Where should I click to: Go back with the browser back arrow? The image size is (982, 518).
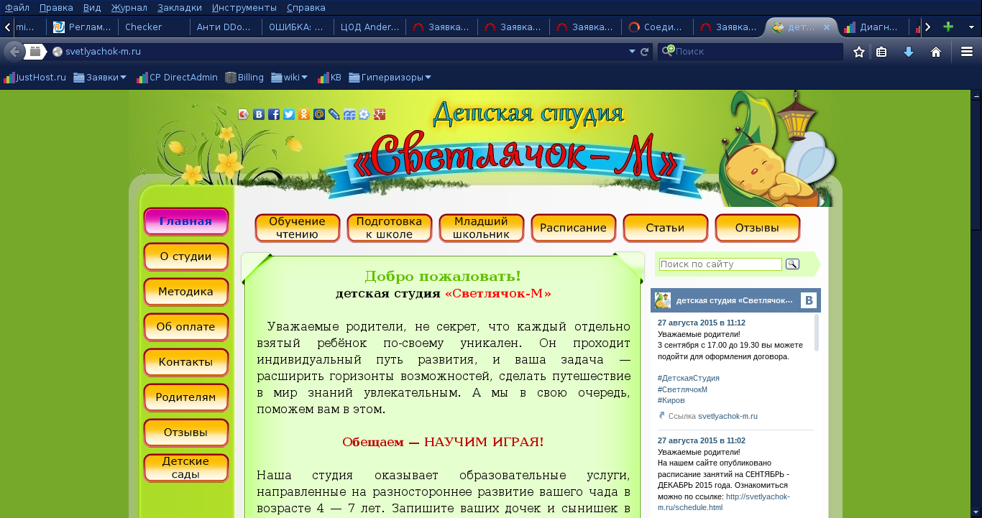coord(14,52)
